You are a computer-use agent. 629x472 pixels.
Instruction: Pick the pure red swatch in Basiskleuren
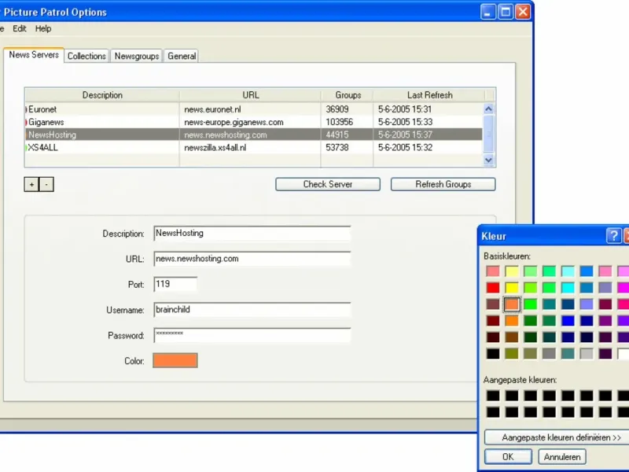tap(493, 288)
